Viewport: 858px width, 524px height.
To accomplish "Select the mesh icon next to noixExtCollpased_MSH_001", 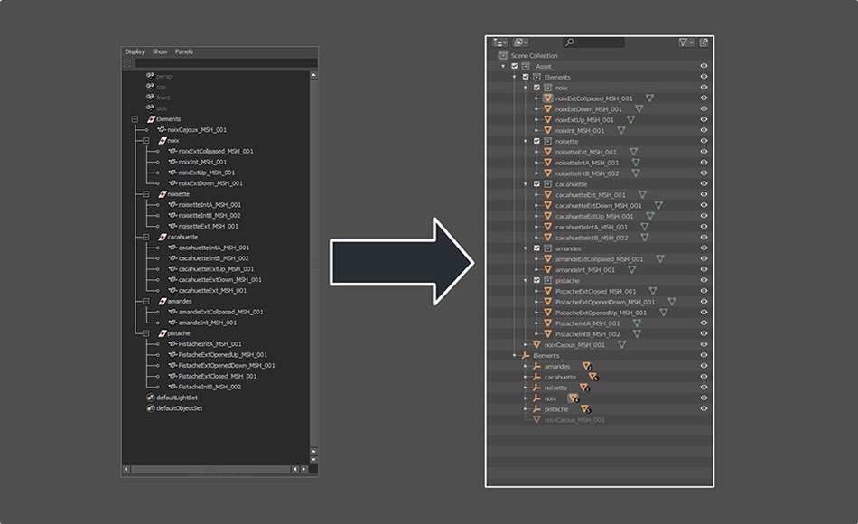I will (x=547, y=97).
